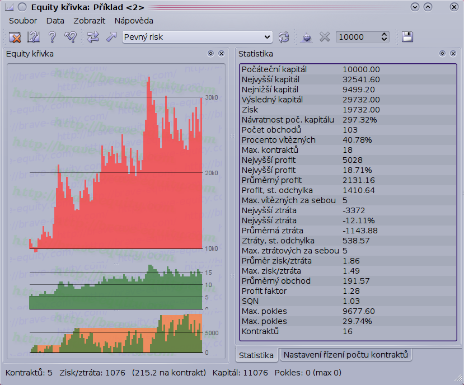Click the capital spinbox arrows
This screenshot has width=464, height=385.
(x=384, y=37)
